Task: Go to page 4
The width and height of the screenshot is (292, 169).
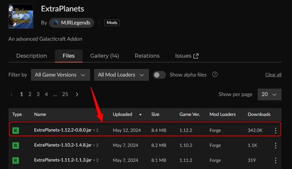Action: [x=46, y=94]
